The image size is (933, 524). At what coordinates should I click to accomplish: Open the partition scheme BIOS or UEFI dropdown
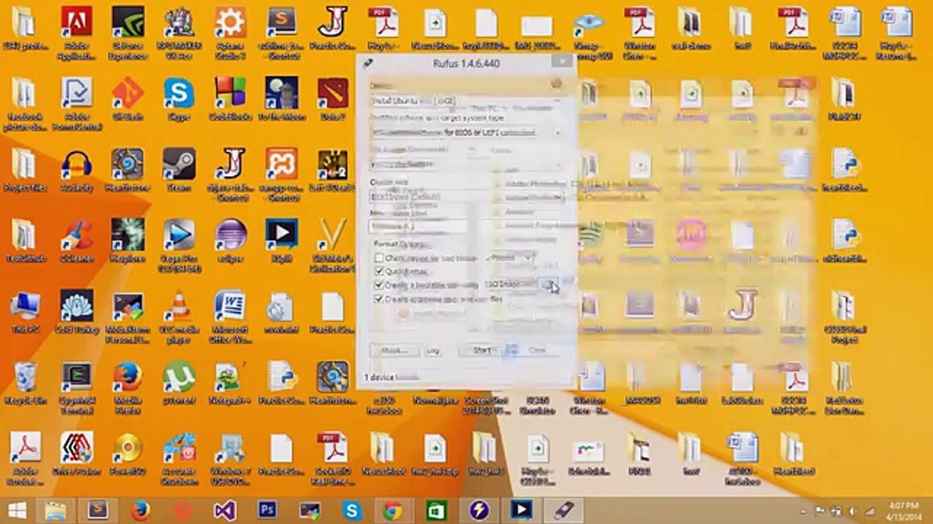[x=466, y=132]
